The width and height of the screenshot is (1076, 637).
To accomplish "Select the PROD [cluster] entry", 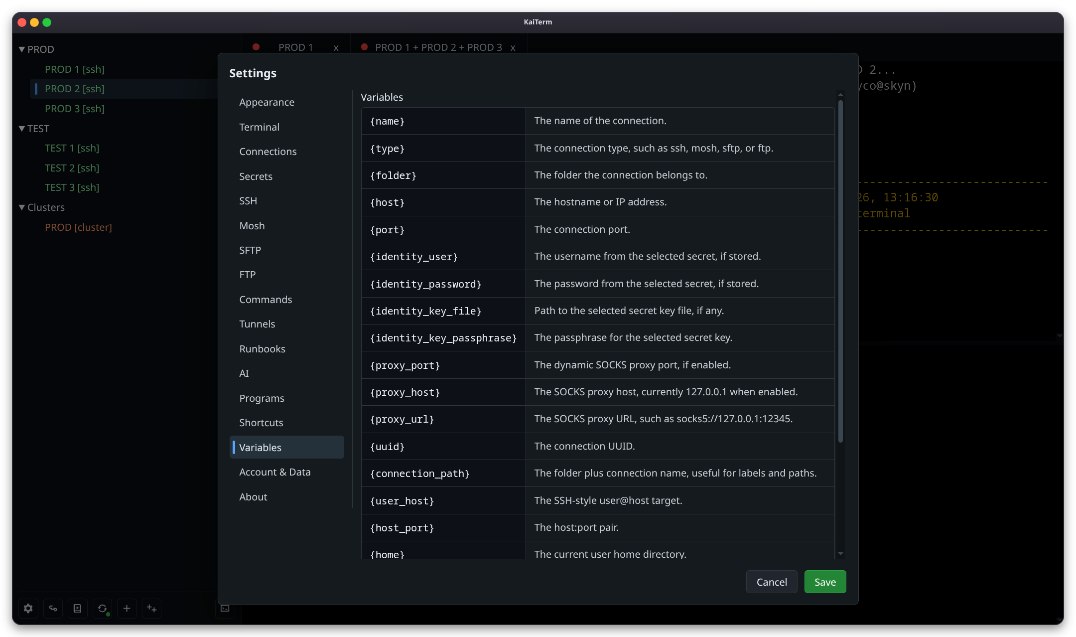I will (78, 227).
